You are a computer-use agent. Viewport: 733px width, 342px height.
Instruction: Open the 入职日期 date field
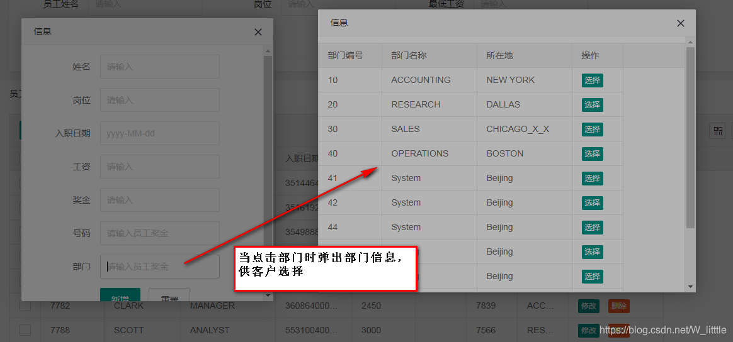pos(160,133)
